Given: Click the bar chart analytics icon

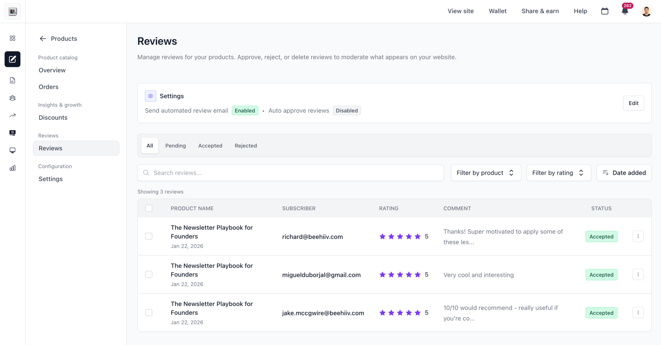Looking at the screenshot, I should [x=12, y=168].
